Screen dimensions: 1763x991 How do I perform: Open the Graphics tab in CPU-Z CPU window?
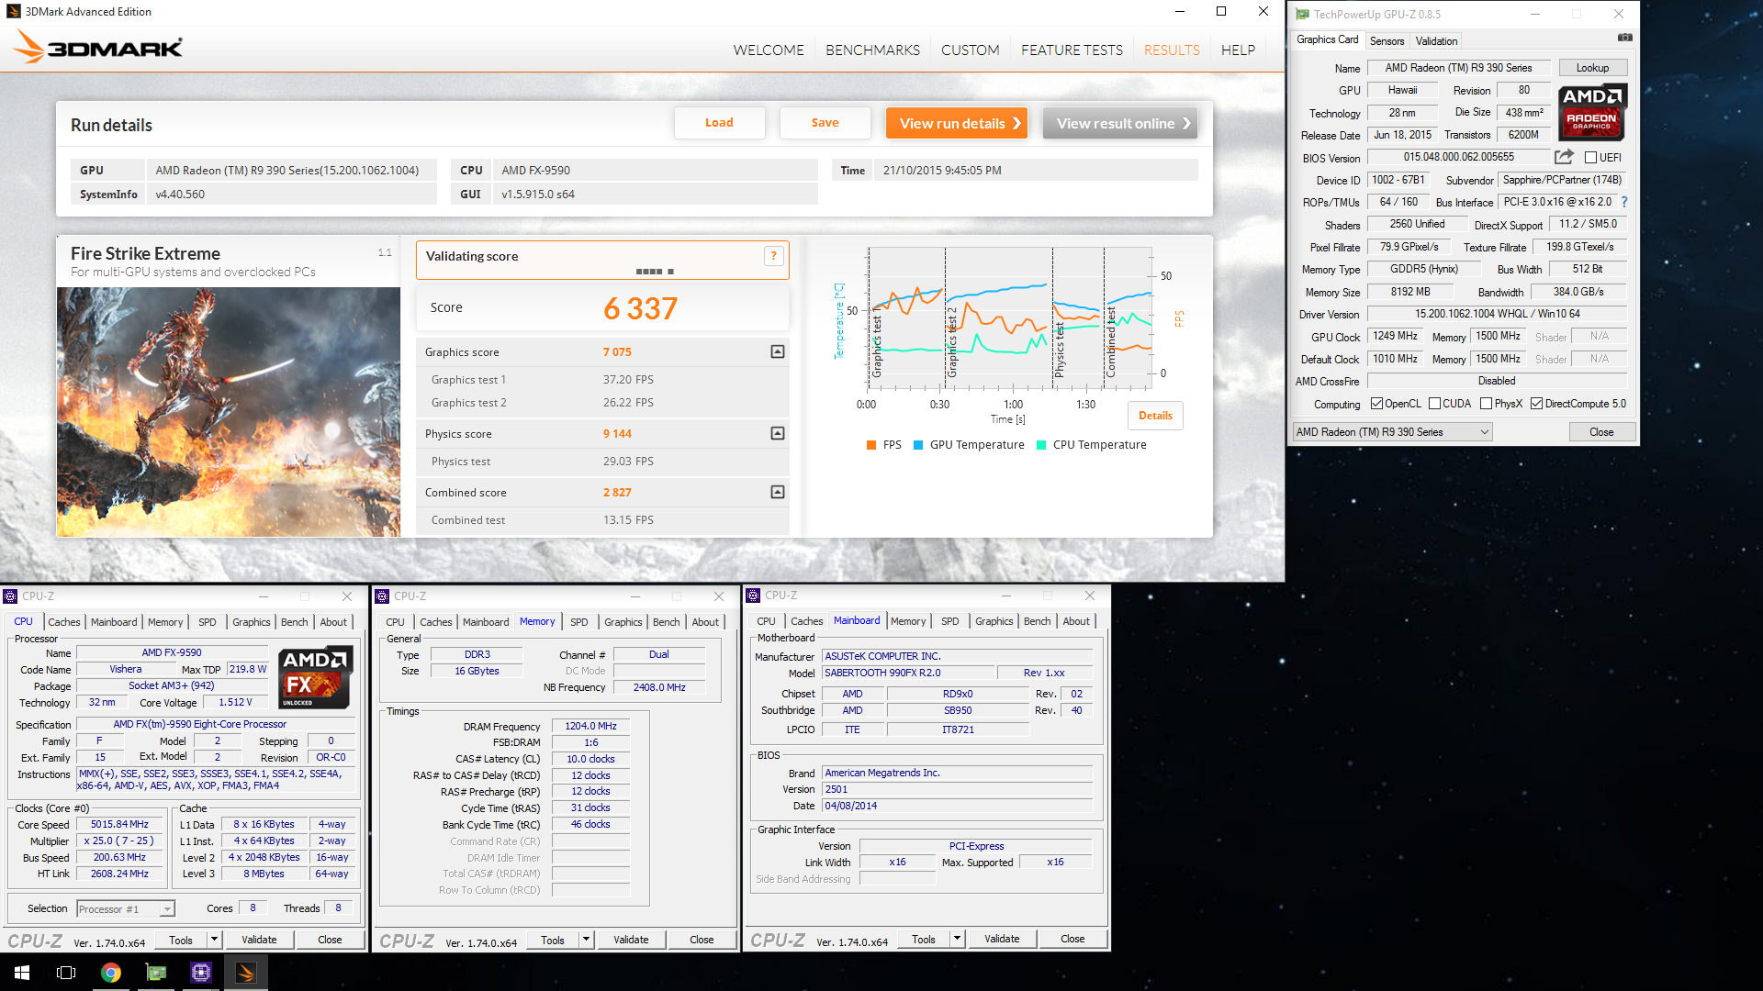coord(251,622)
